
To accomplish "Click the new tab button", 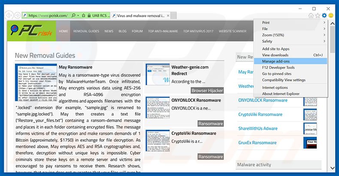I will (x=173, y=15).
